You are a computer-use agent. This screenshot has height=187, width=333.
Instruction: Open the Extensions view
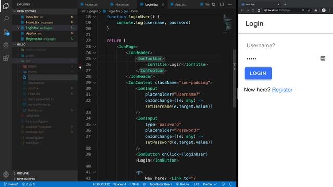click(x=6, y=58)
